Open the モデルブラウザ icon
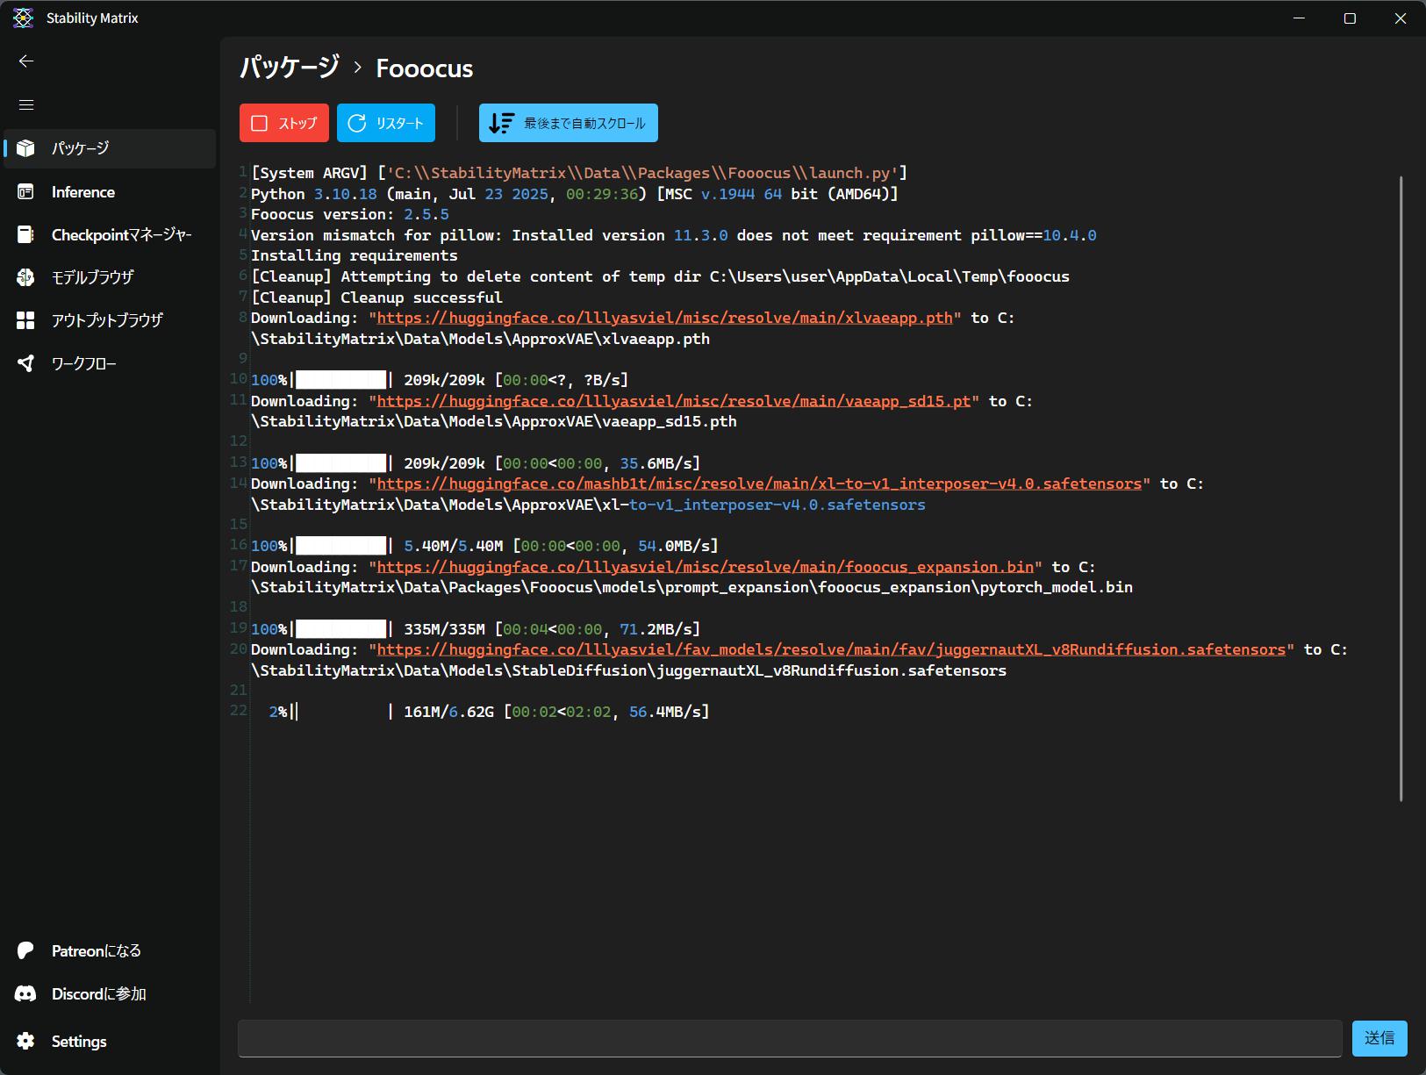Image resolution: width=1426 pixels, height=1075 pixels. (x=25, y=277)
